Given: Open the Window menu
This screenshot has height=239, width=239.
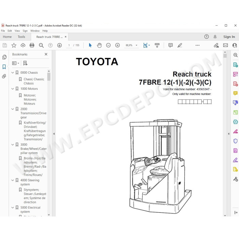Looking at the screenshot, I should (35, 31).
